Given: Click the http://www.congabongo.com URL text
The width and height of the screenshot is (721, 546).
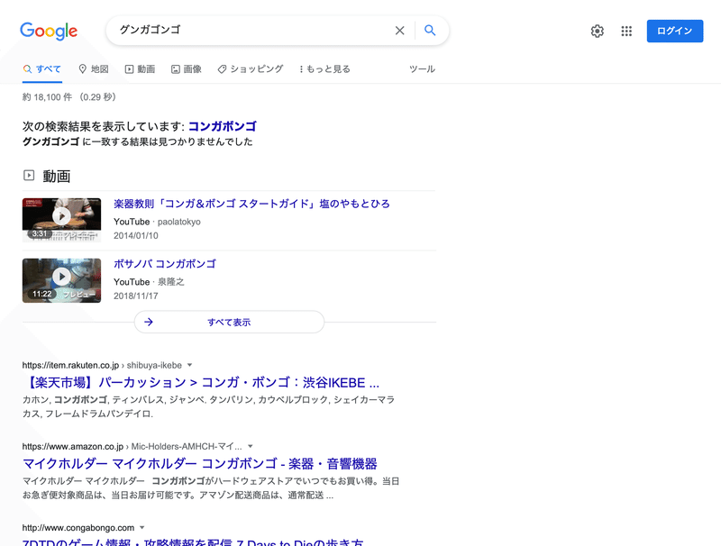Looking at the screenshot, I should [78, 528].
